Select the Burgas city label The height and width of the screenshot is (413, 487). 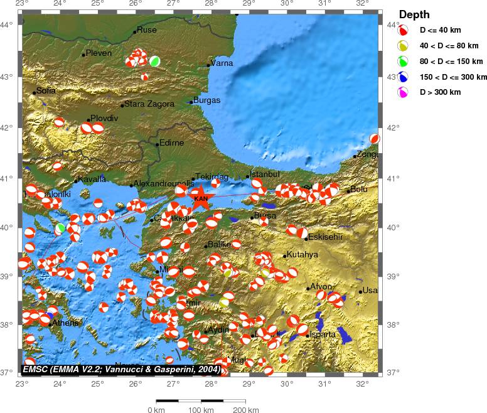pyautogui.click(x=207, y=100)
